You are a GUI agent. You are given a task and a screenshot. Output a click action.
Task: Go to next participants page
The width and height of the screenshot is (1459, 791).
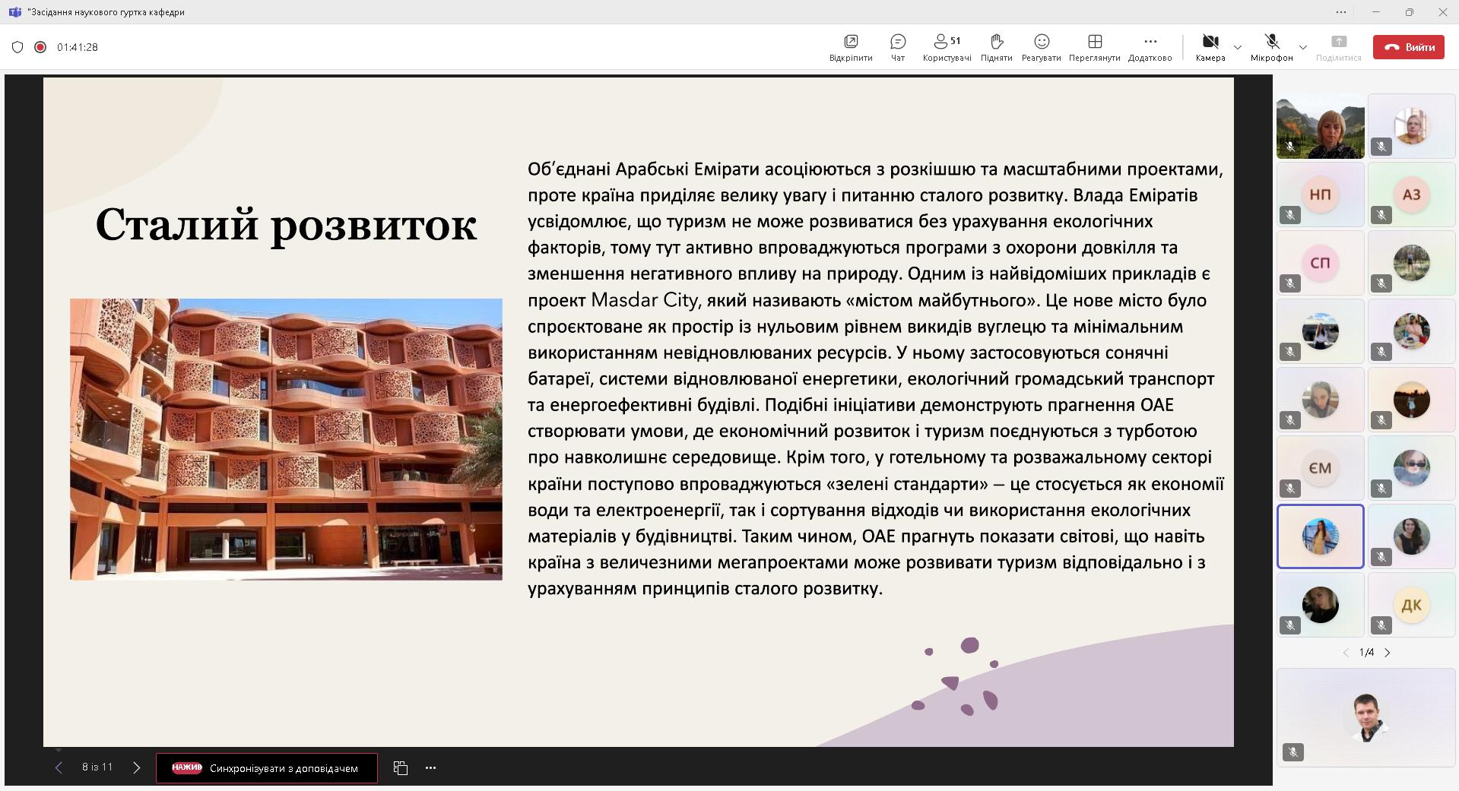(x=1388, y=653)
